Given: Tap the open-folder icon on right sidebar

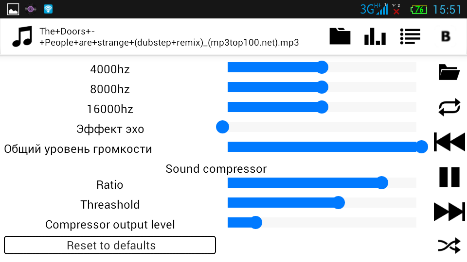Looking at the screenshot, I should pyautogui.click(x=449, y=72).
